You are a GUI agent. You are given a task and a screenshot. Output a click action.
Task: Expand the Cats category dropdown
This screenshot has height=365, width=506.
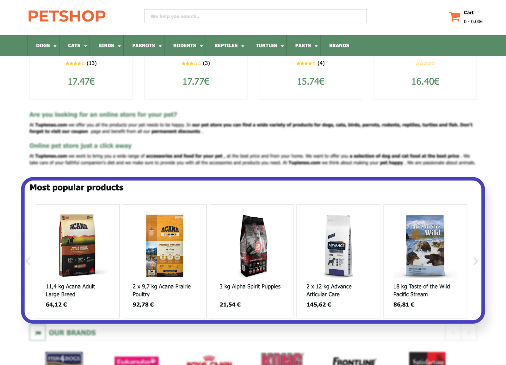(x=77, y=46)
